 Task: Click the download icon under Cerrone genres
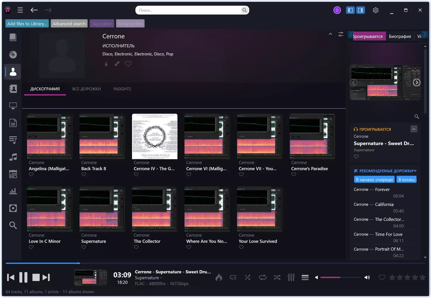click(106, 64)
